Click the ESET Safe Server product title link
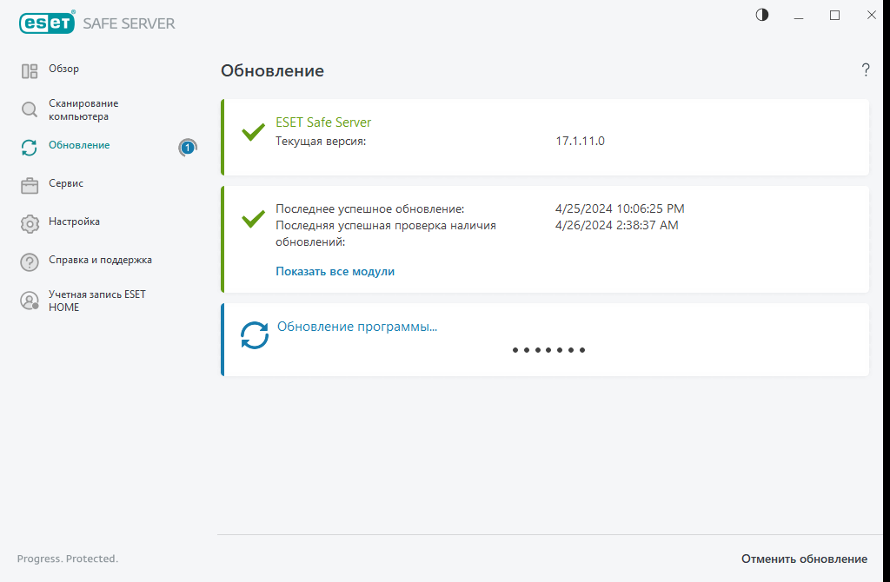This screenshot has height=582, width=890. click(x=323, y=122)
